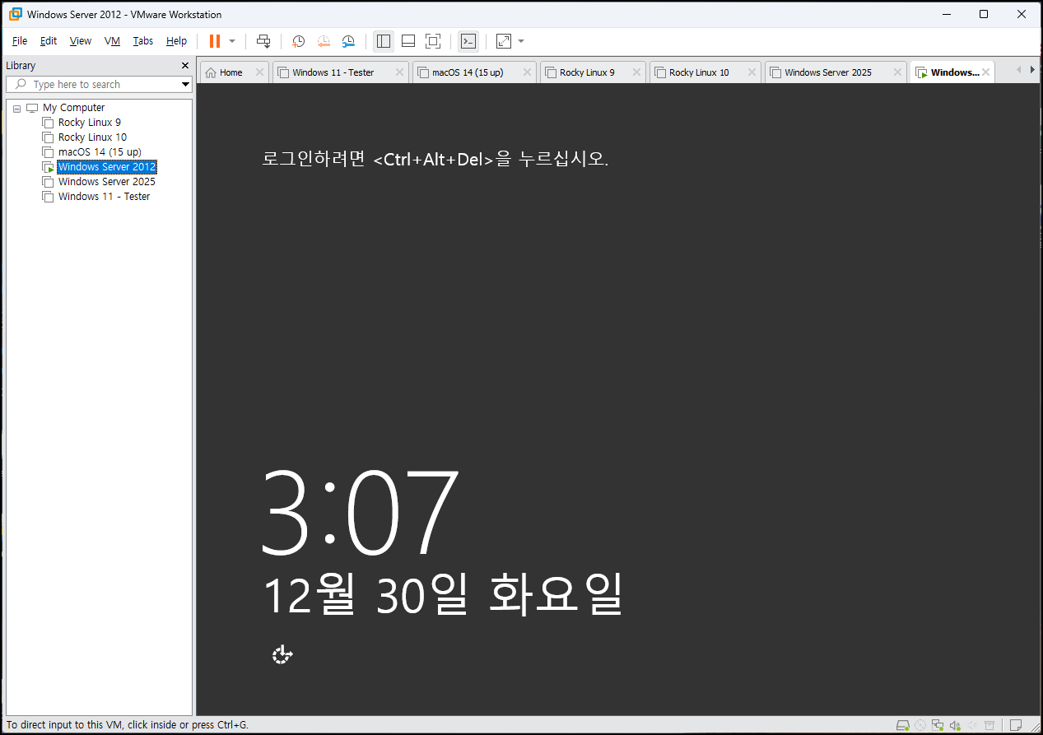Select Rocky Linux 10 in library tree
The height and width of the screenshot is (735, 1043).
coord(92,137)
